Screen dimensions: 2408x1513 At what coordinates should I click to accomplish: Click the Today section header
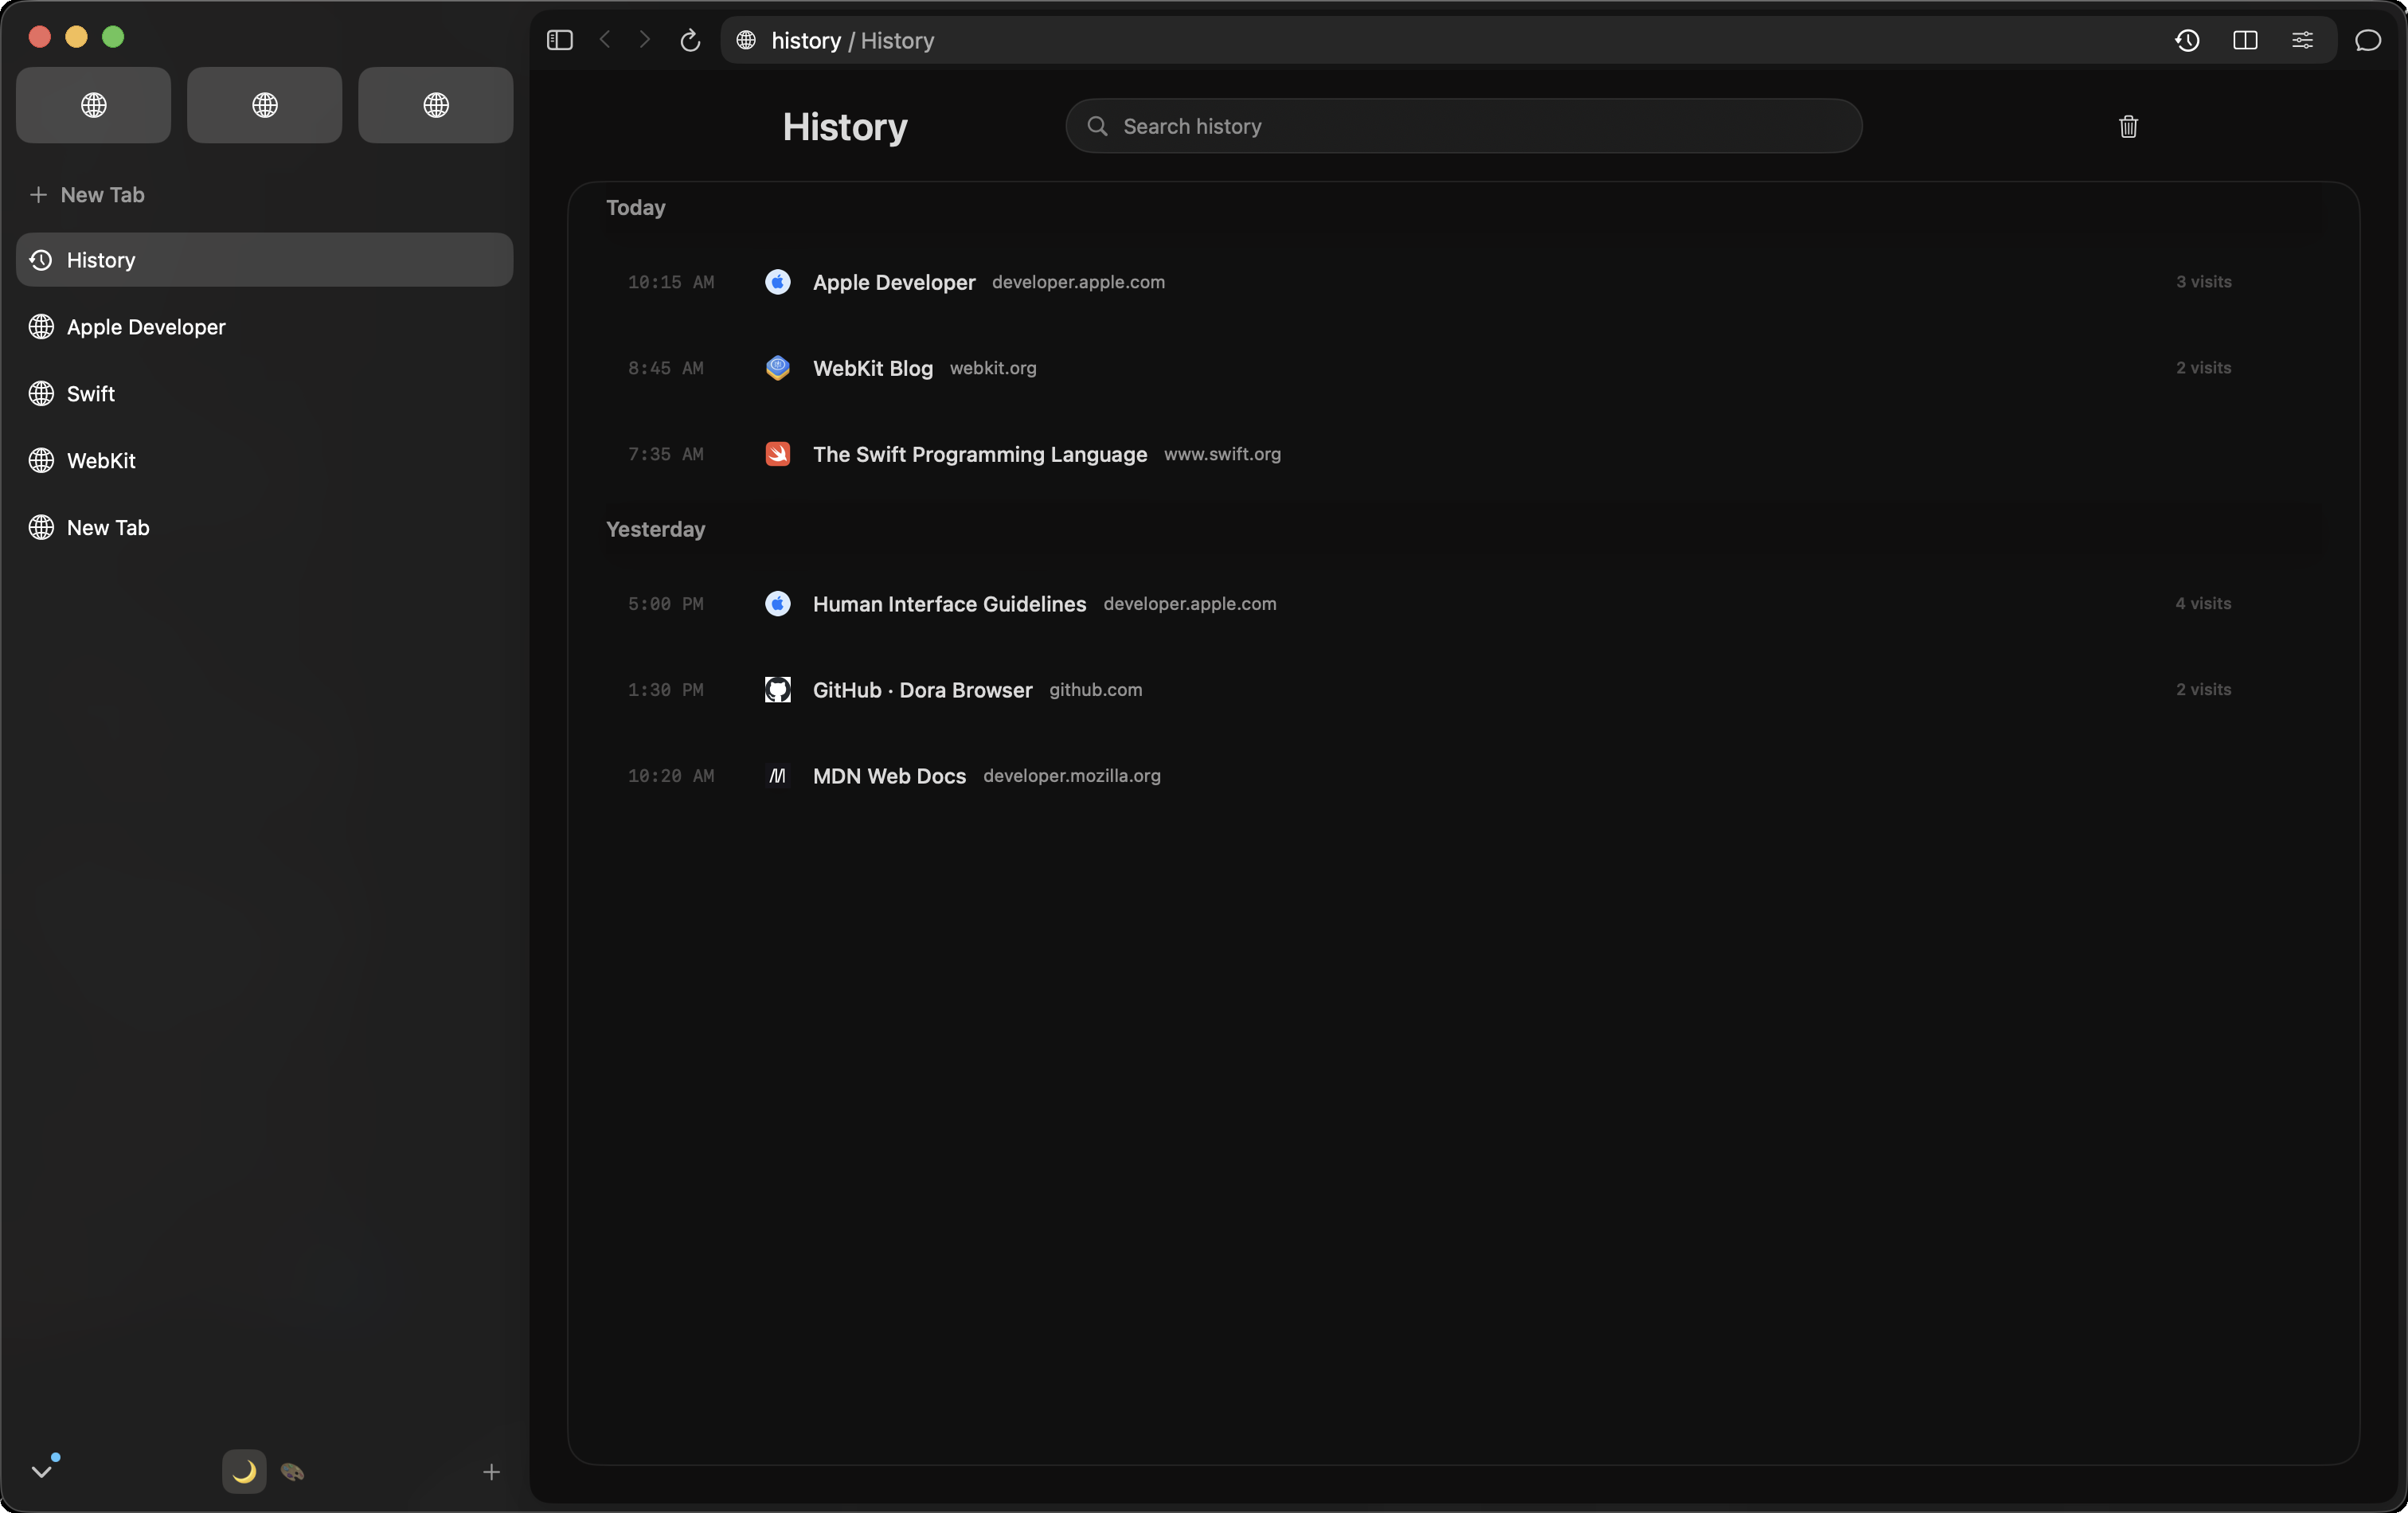coord(635,208)
